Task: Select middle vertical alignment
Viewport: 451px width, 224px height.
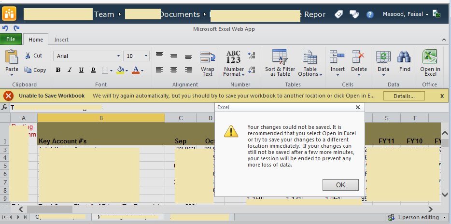Action: [174, 56]
